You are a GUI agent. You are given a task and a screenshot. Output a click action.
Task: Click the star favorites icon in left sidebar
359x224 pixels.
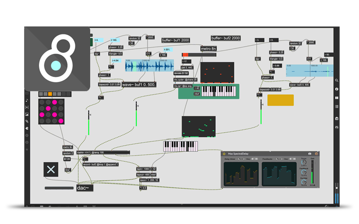[27, 150]
